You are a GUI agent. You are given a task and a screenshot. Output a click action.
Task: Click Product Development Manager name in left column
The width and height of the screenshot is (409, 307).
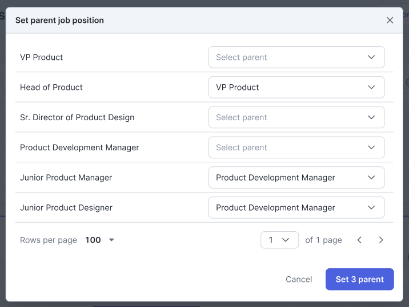(x=79, y=148)
